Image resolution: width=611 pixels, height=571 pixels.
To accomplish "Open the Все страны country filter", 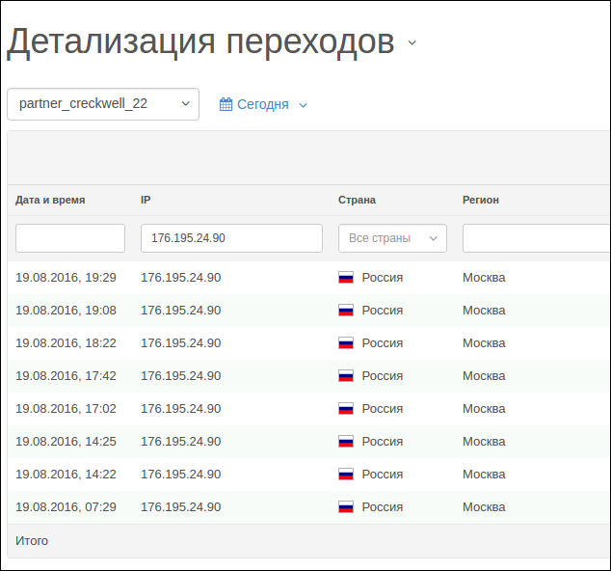I will (x=392, y=238).
